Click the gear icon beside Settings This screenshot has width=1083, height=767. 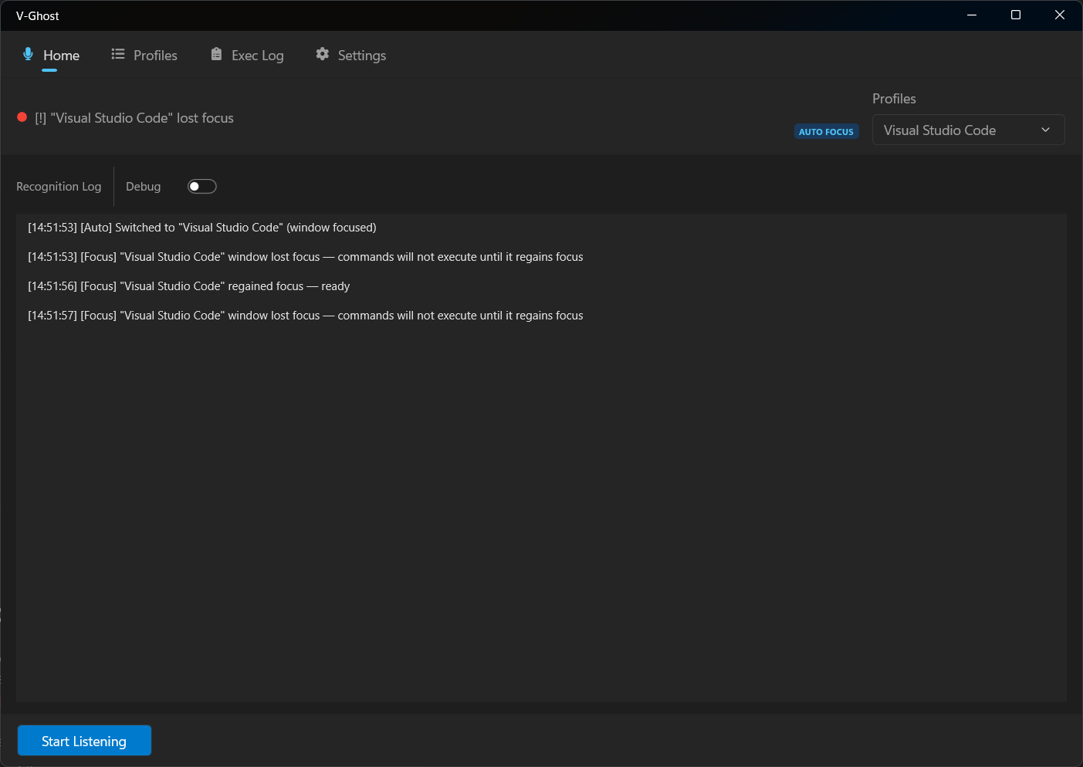[x=323, y=54]
